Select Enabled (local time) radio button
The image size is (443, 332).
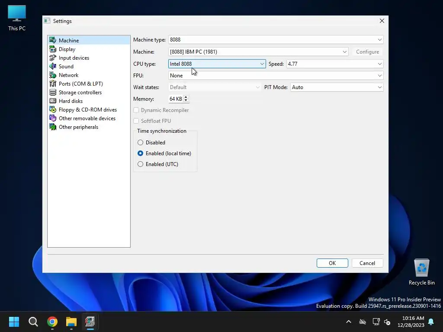click(140, 153)
